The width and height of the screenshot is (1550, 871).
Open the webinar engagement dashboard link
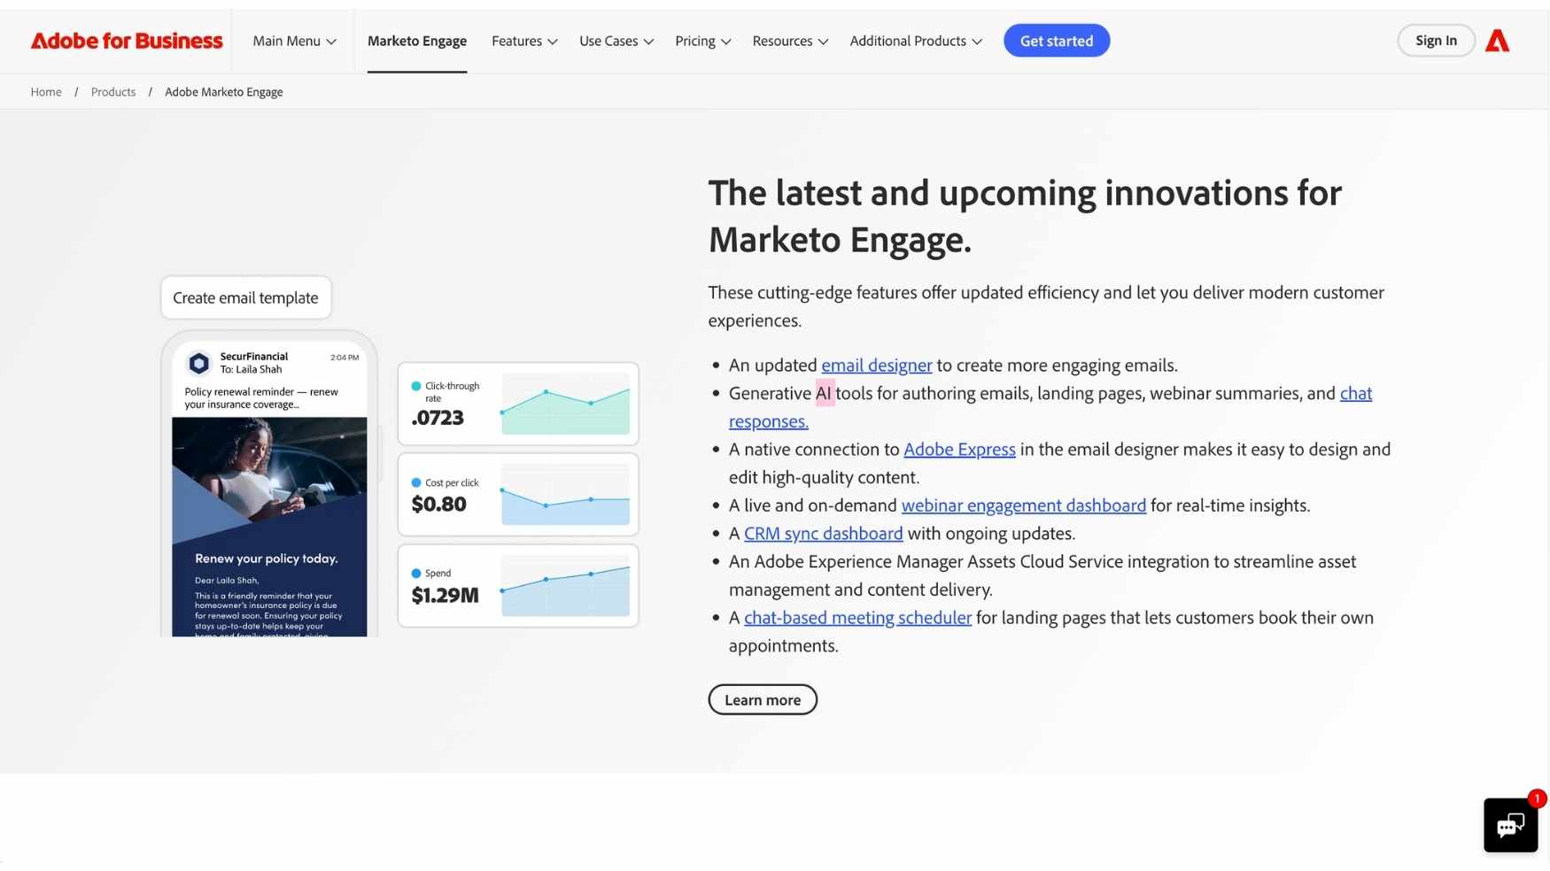click(x=1023, y=505)
